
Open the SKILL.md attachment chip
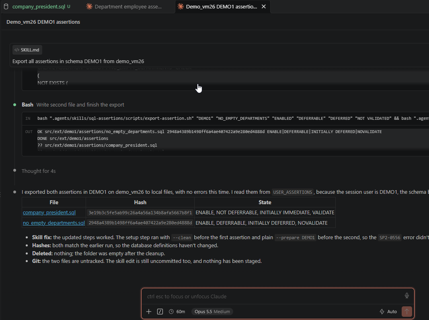point(27,50)
